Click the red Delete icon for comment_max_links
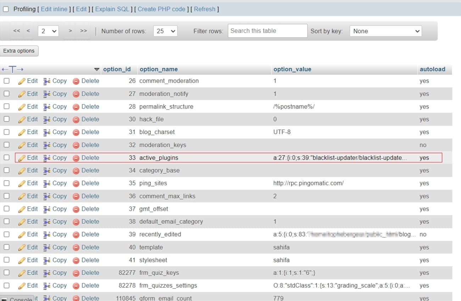461x301 pixels. click(x=76, y=196)
